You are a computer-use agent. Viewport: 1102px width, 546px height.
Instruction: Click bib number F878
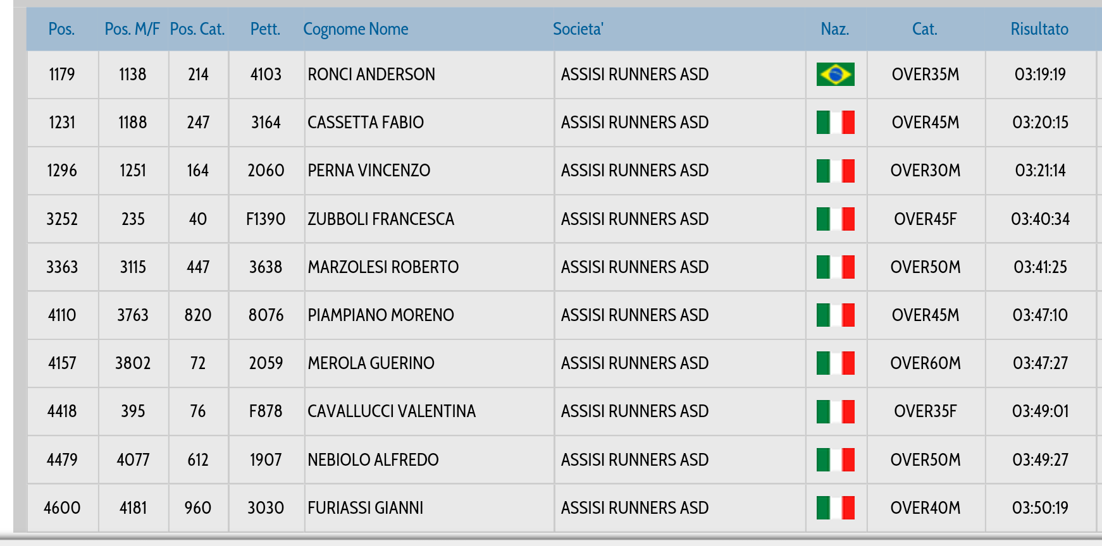tap(266, 411)
